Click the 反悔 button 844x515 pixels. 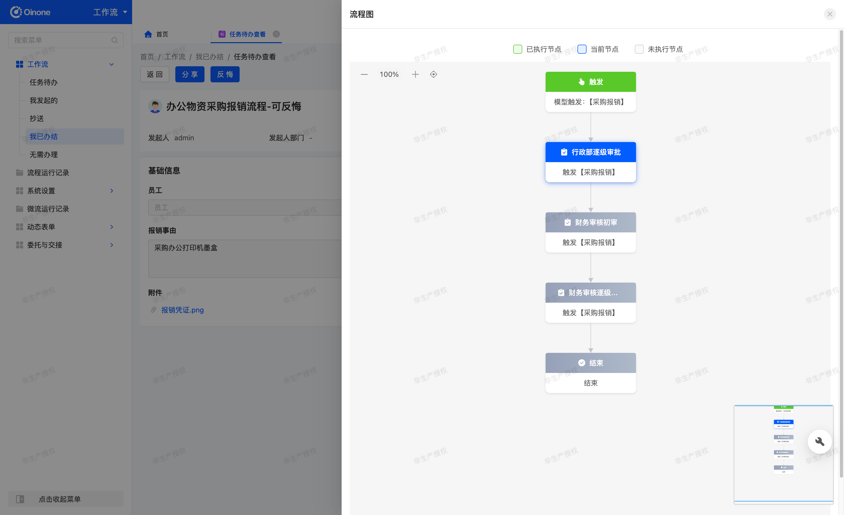click(x=225, y=74)
